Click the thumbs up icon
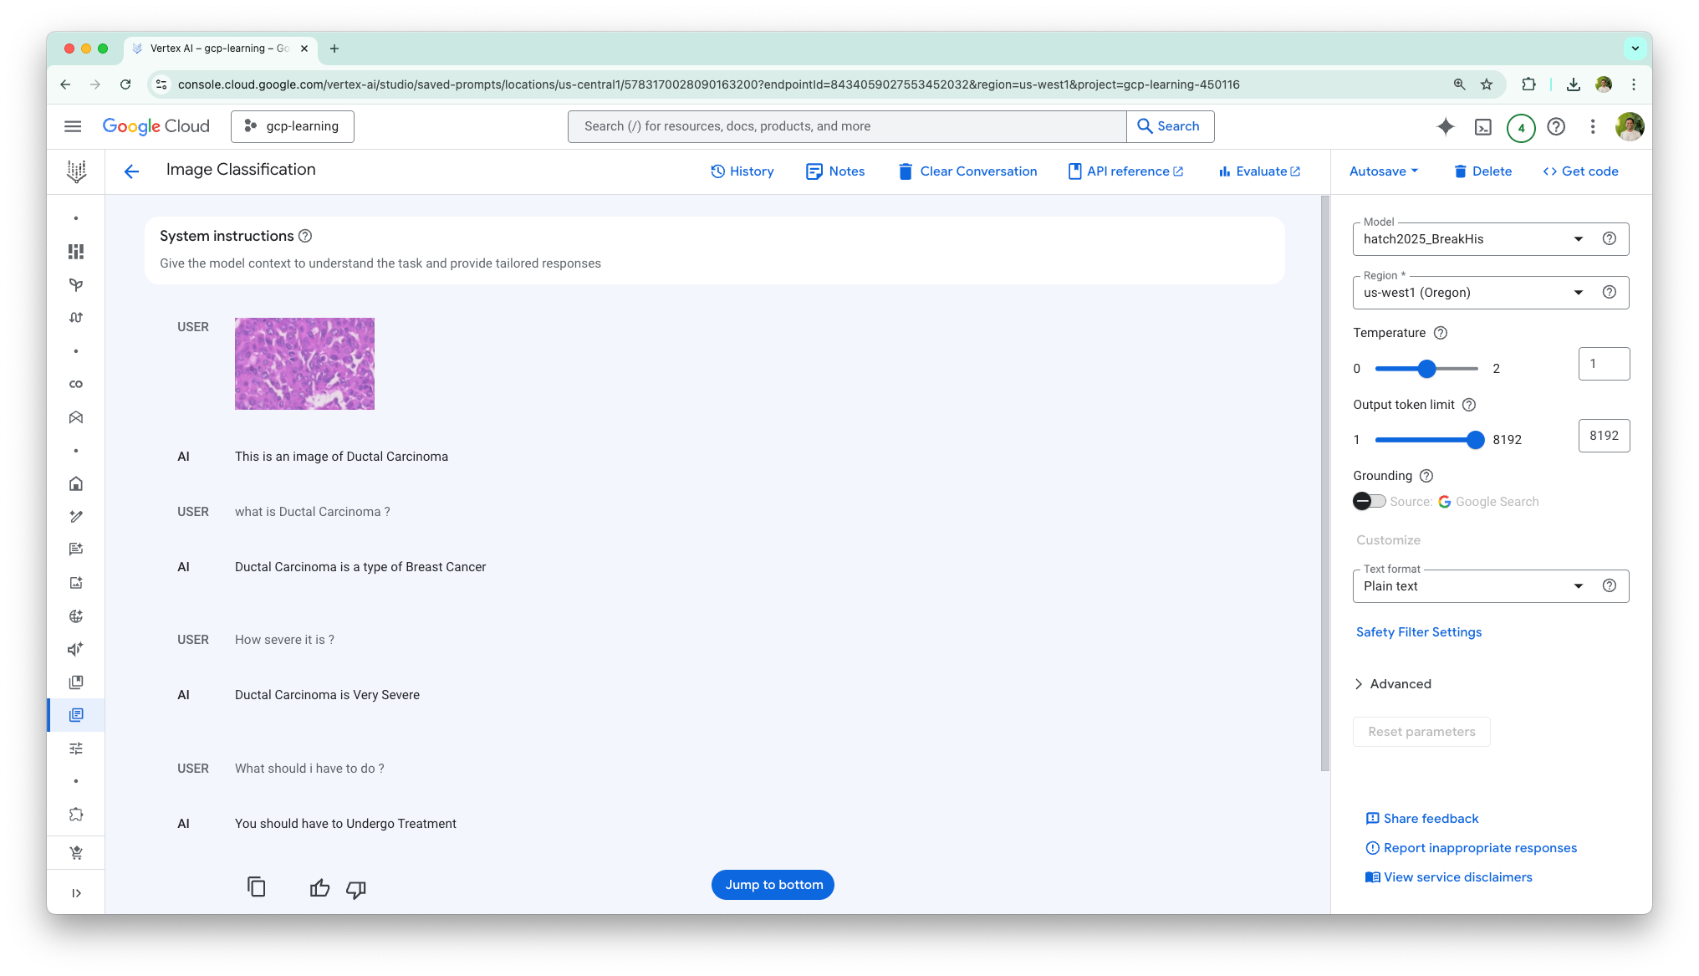 click(319, 888)
